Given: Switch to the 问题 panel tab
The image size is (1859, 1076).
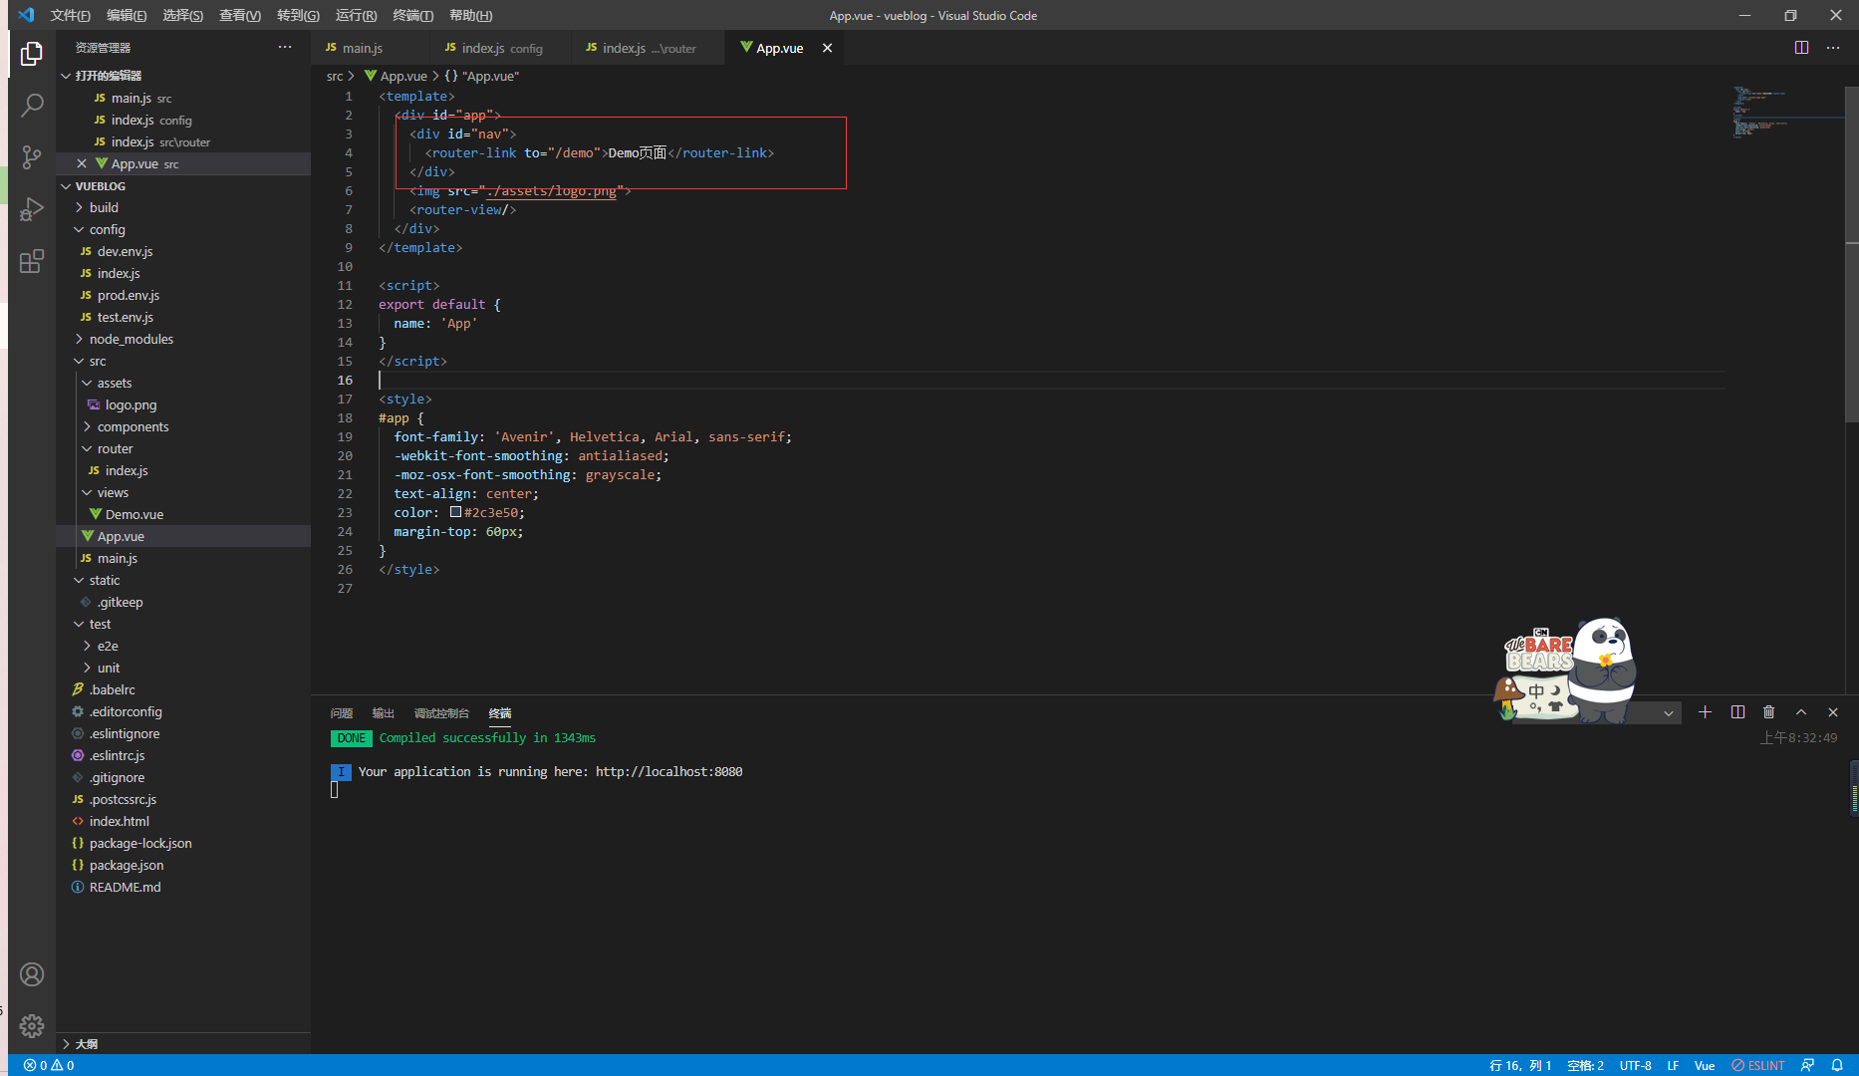Looking at the screenshot, I should [342, 713].
